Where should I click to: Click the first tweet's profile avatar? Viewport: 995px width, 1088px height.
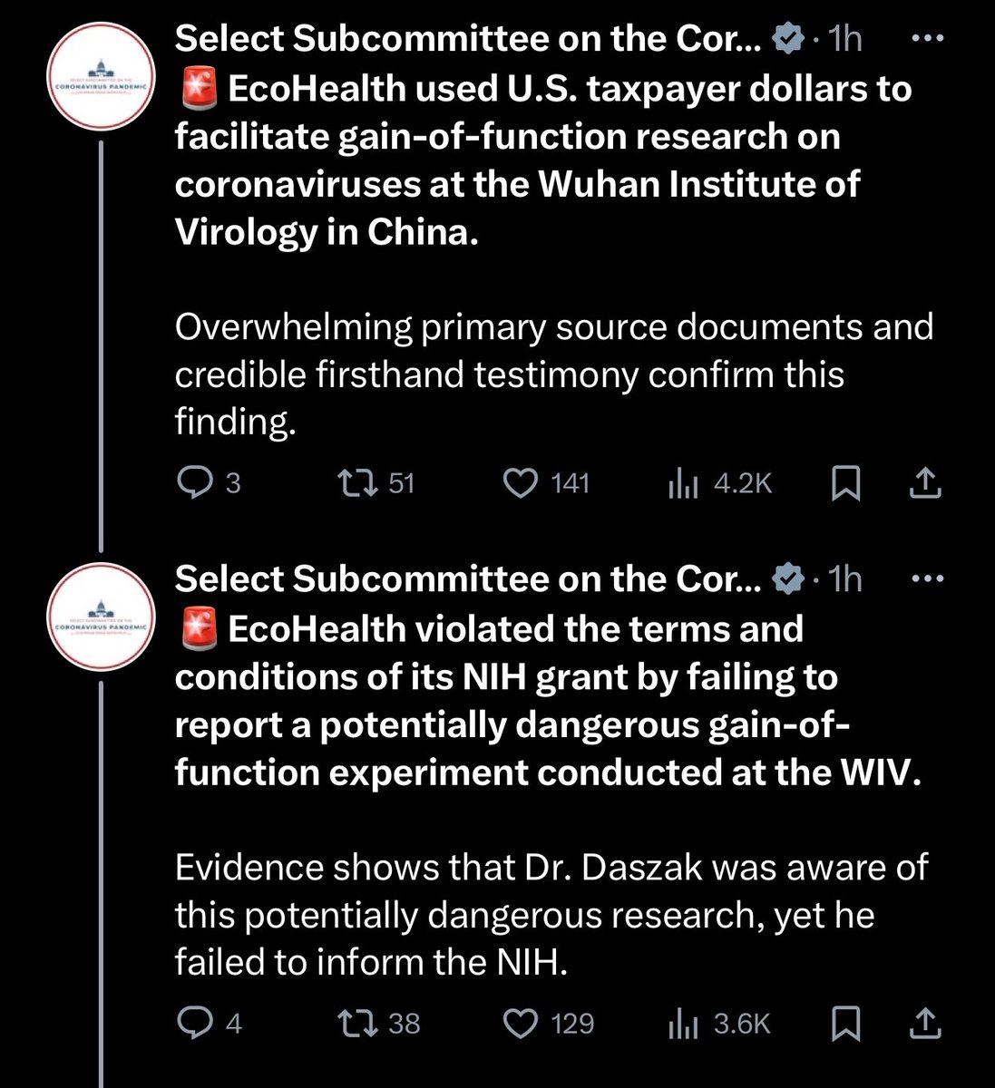101,76
